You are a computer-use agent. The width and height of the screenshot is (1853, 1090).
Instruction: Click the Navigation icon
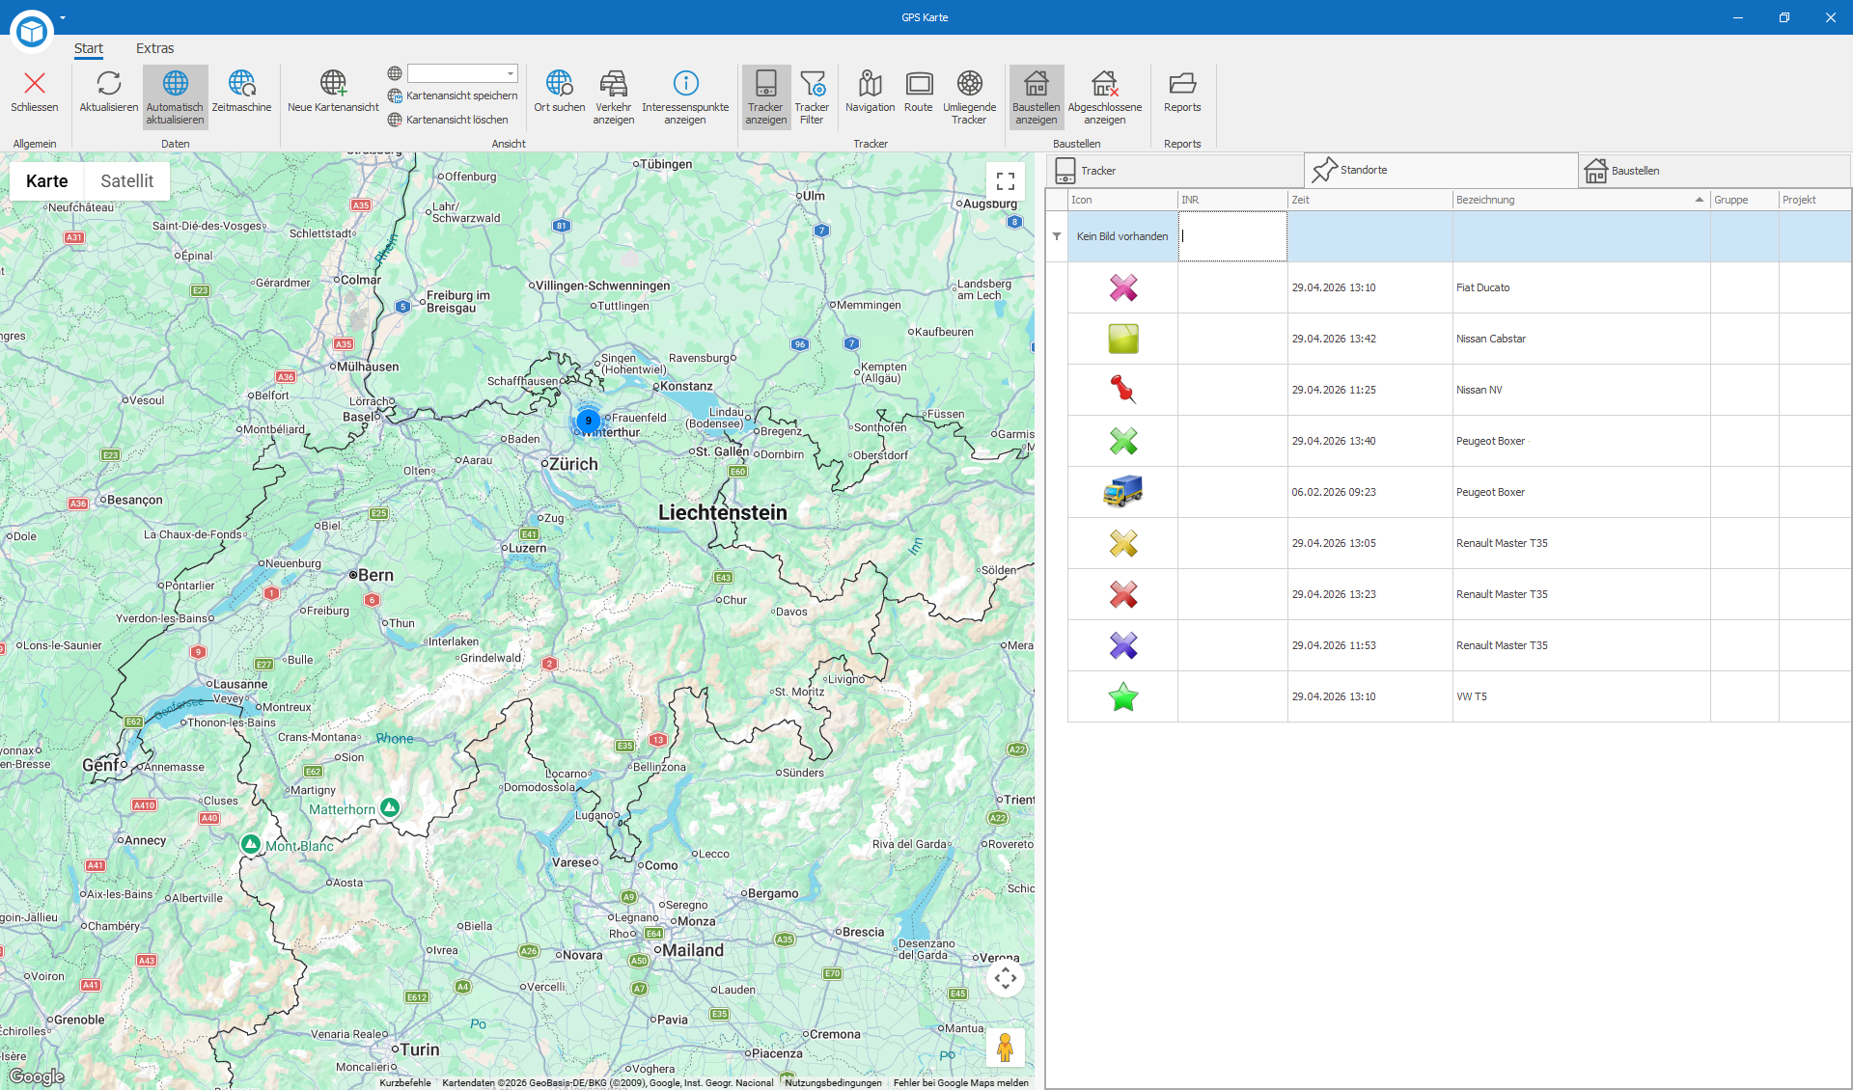click(x=871, y=83)
